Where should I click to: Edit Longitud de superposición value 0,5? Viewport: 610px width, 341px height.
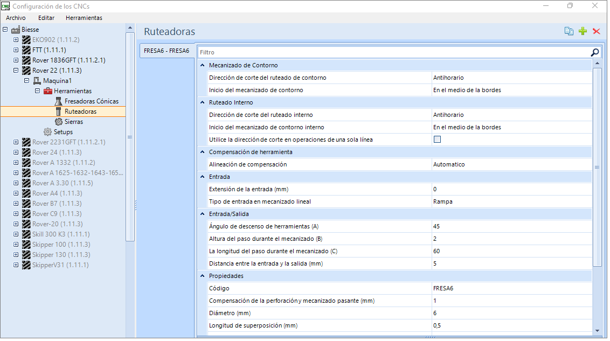512,325
